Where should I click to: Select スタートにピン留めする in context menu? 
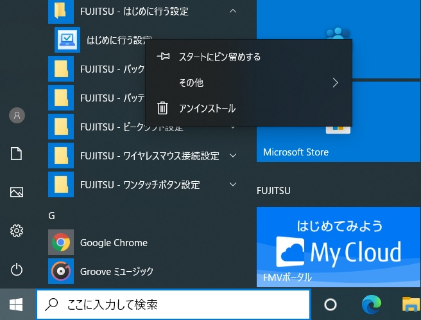pos(248,57)
